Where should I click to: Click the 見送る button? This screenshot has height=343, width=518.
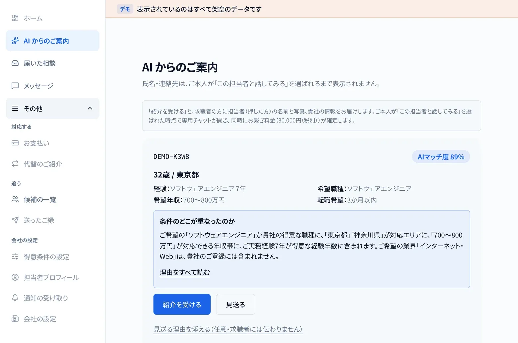pyautogui.click(x=236, y=304)
